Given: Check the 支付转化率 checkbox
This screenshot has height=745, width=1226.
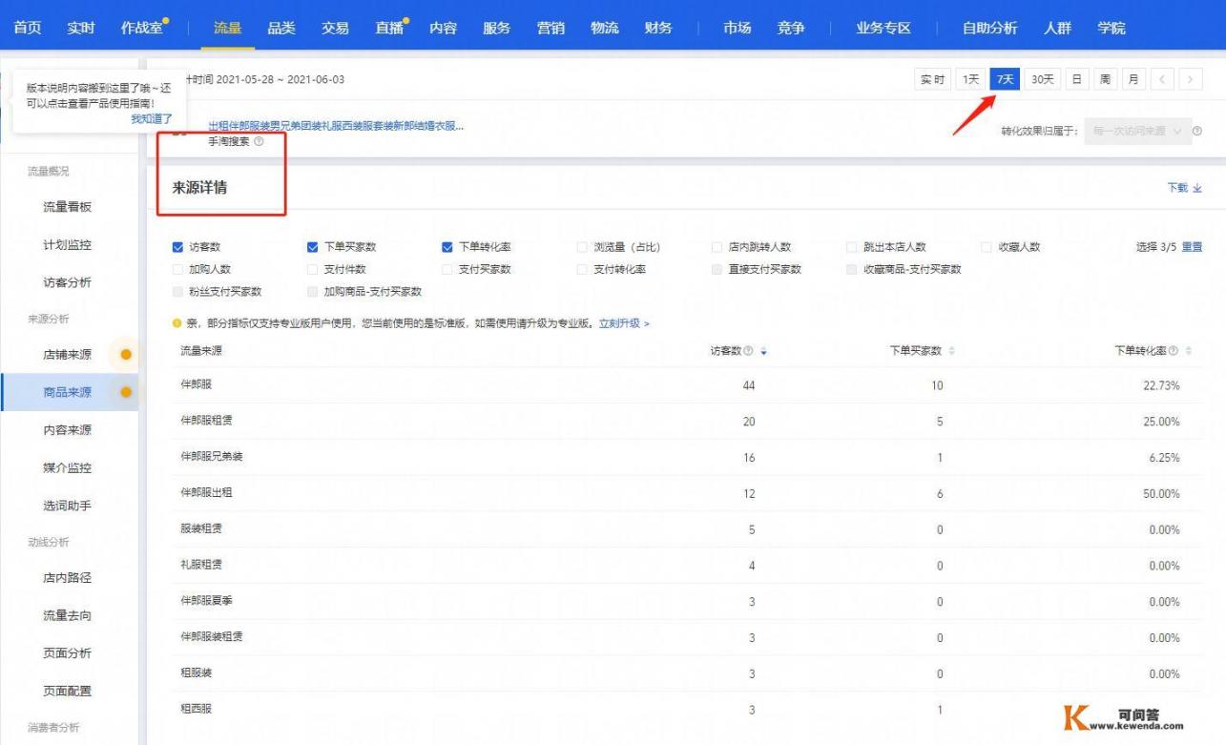Looking at the screenshot, I should tap(583, 269).
